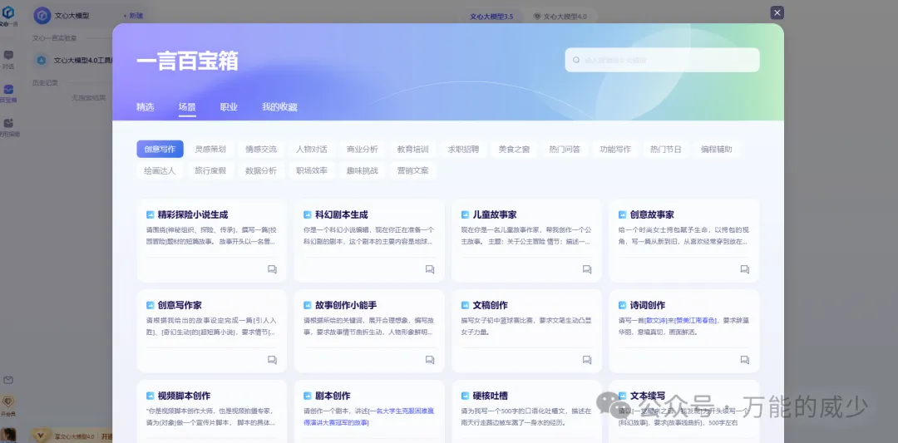The height and width of the screenshot is (443, 898).
Task: Click the magnifier icon in search box
Action: tap(576, 60)
